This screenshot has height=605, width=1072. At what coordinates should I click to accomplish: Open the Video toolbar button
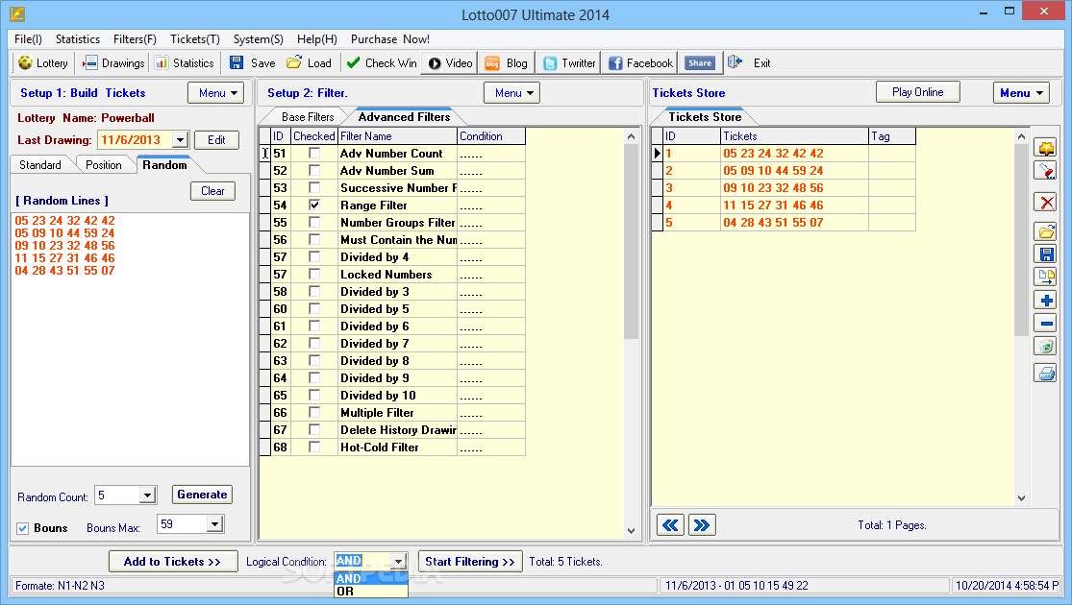pyautogui.click(x=450, y=62)
